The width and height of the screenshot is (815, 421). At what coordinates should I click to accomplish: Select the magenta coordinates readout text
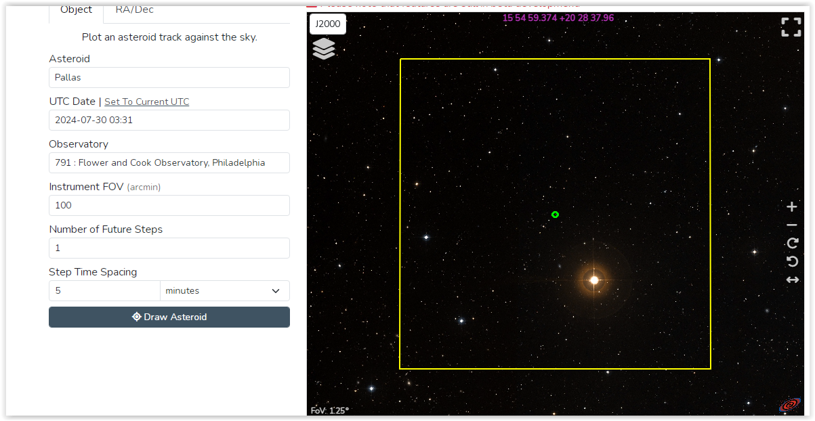tap(558, 18)
